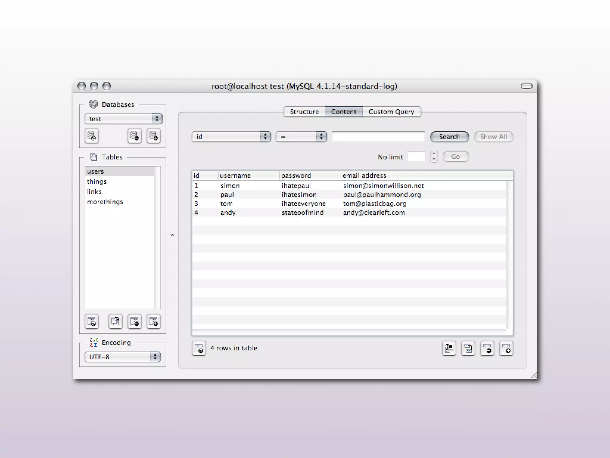The width and height of the screenshot is (610, 458).
Task: Click the duplicate row icon
Action: coord(468,348)
